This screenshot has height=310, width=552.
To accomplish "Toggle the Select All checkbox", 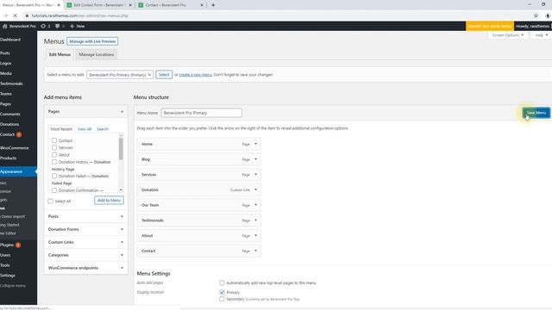I will click(50, 201).
